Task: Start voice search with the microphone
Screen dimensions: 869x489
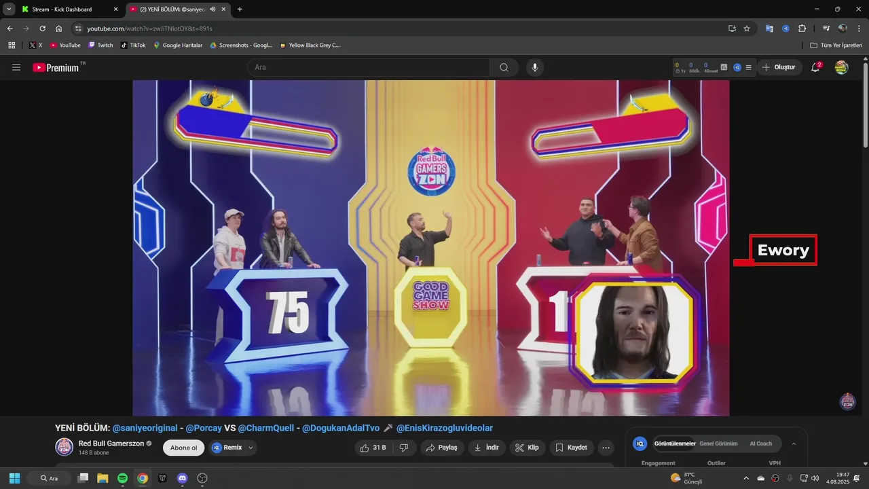Action: [x=535, y=67]
